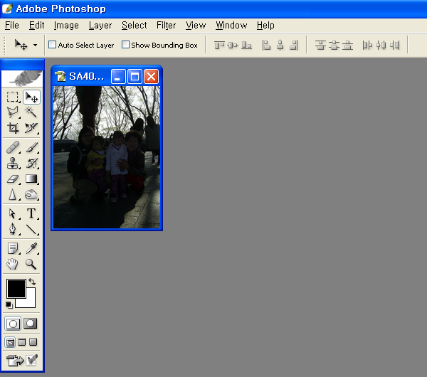Viewport: 427px width, 377px height.
Task: Select the Type tool
Action: click(31, 213)
